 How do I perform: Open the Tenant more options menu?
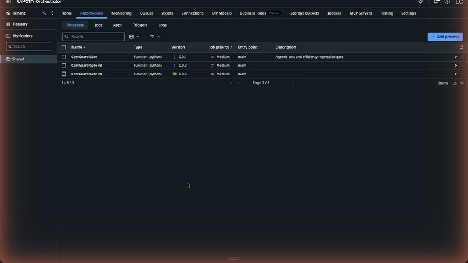tap(52, 13)
